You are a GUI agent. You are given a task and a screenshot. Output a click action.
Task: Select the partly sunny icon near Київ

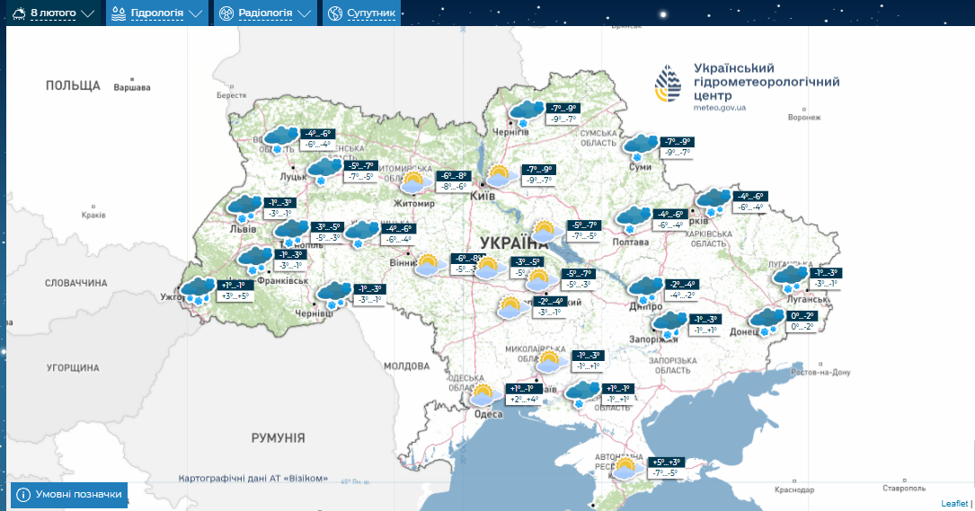point(502,175)
